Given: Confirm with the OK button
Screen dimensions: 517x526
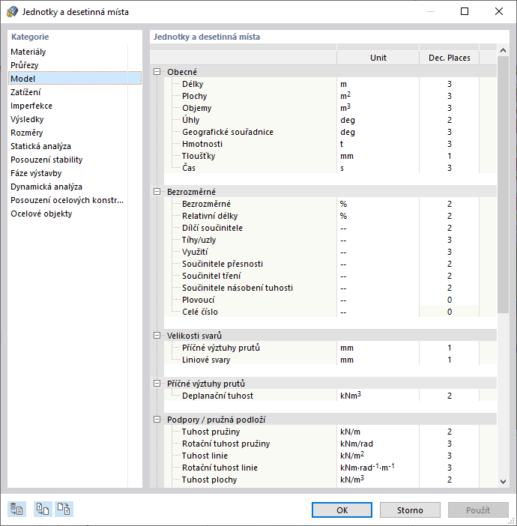Looking at the screenshot, I should (x=342, y=510).
